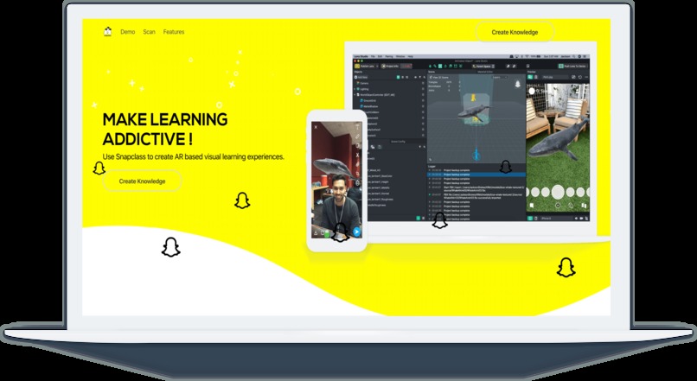Click Create Knowledge button in the header

[x=515, y=32]
